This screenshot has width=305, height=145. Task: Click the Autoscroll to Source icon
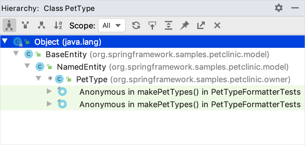[152, 26]
